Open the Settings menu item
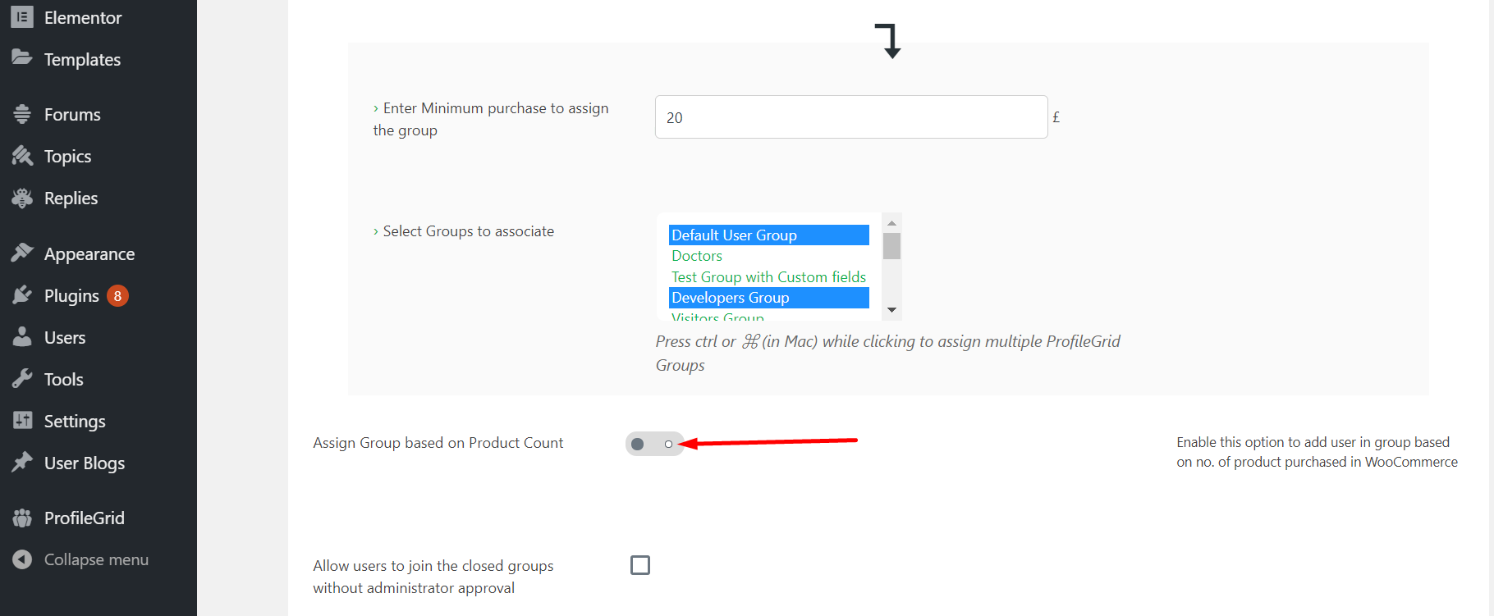 [x=75, y=421]
